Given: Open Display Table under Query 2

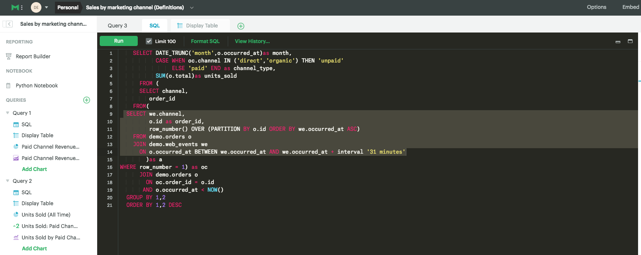Looking at the screenshot, I should tap(38, 203).
